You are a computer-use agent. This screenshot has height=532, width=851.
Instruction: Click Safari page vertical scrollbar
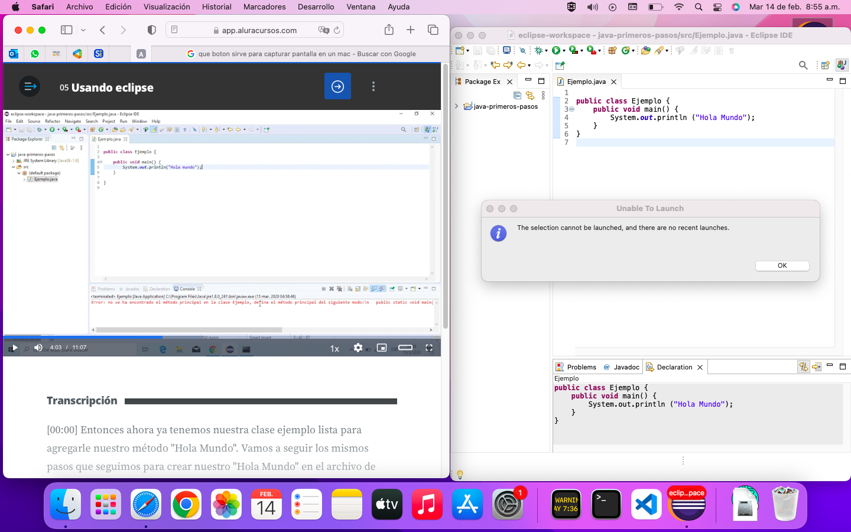point(445,195)
